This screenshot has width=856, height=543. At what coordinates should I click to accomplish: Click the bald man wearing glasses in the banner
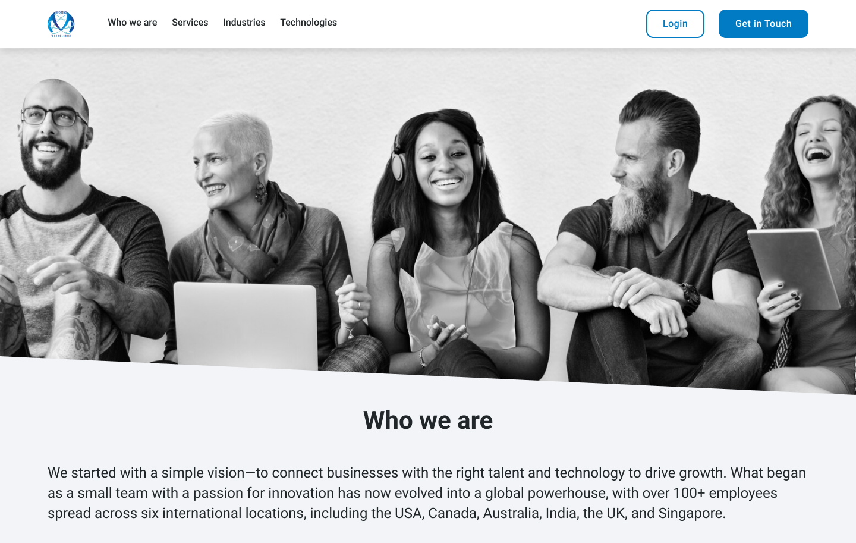point(71,220)
